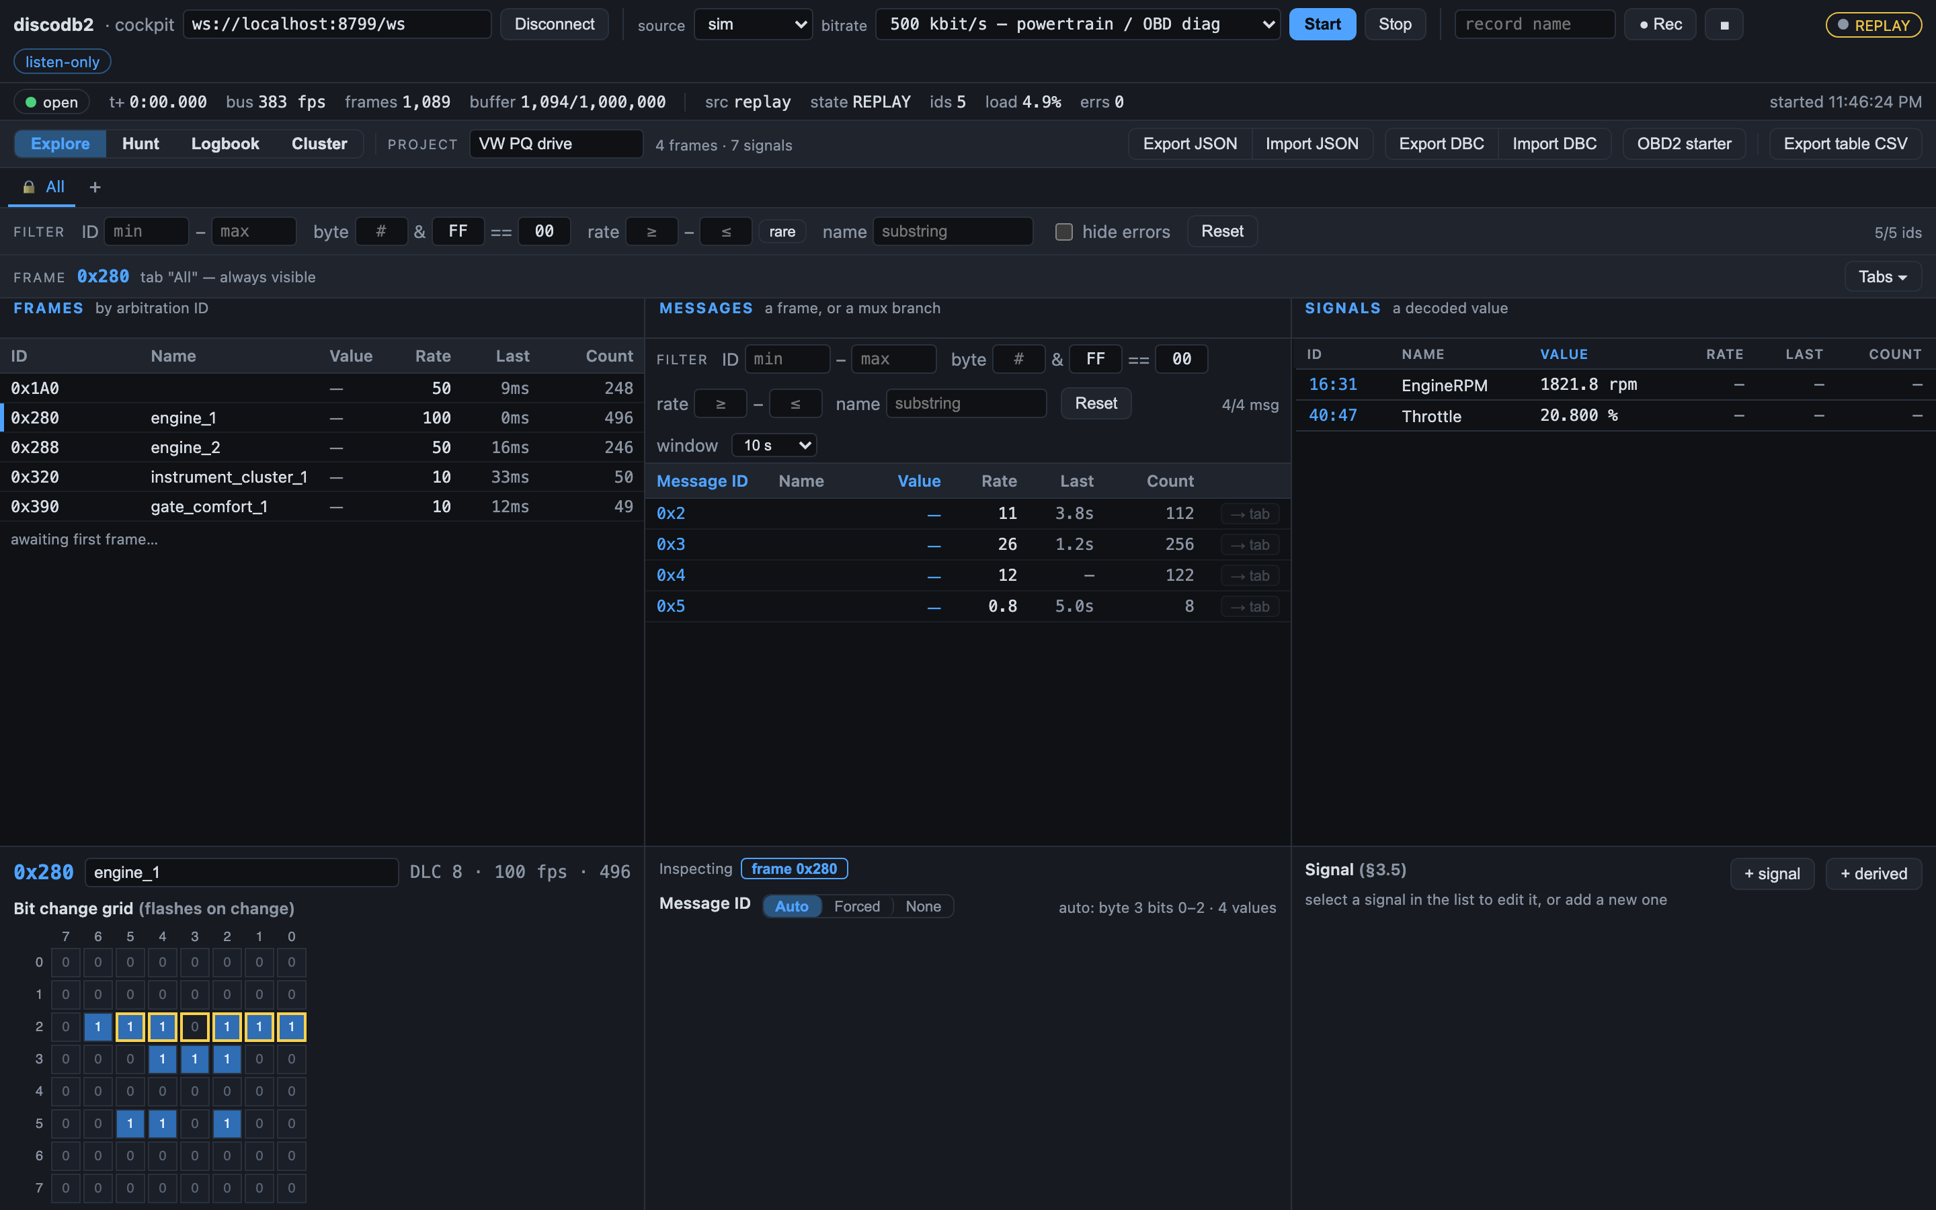Add a new tab with plus icon
The height and width of the screenshot is (1210, 1936).
[x=95, y=188]
